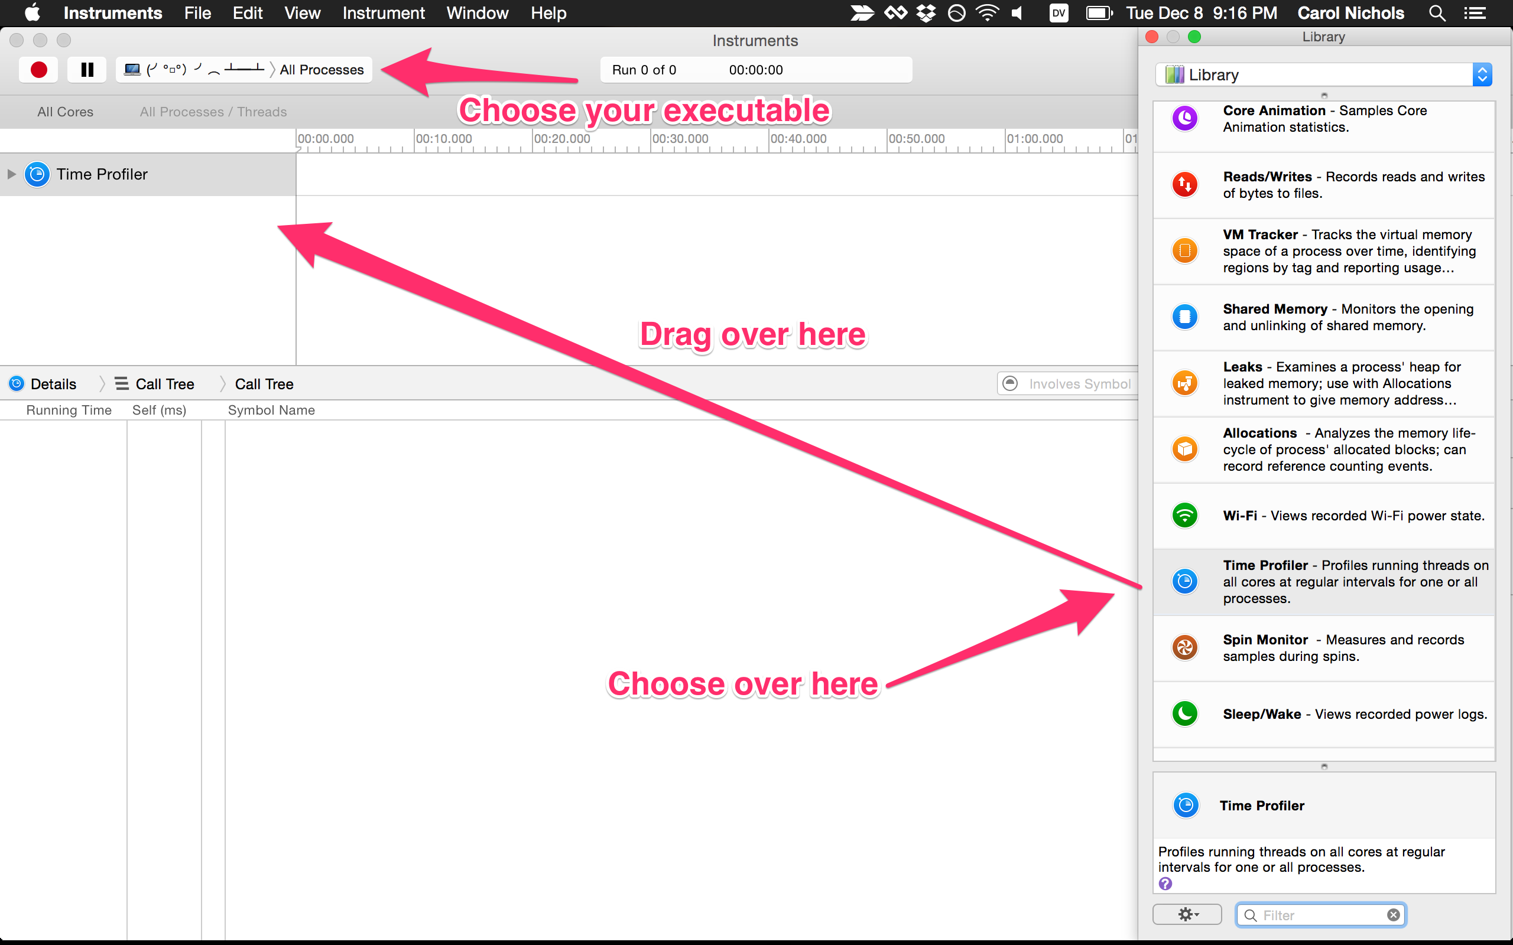
Task: Click the 00:30.000 mark on timeline ruler
Action: click(680, 139)
